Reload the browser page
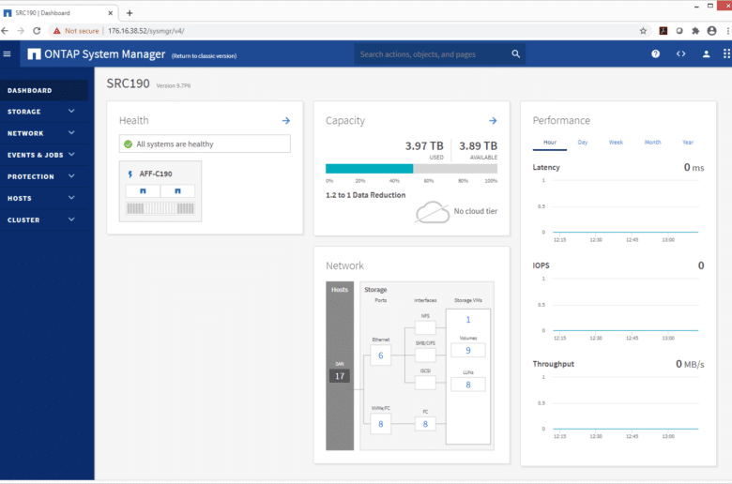The width and height of the screenshot is (732, 484). tap(37, 31)
